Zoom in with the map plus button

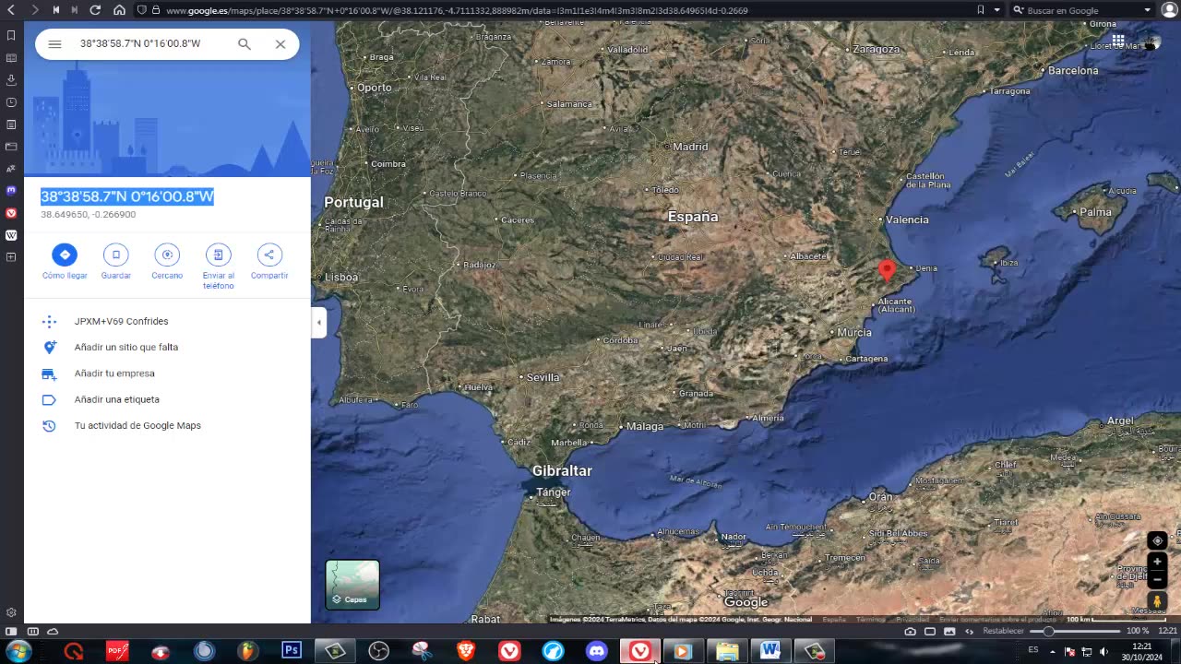[1157, 562]
